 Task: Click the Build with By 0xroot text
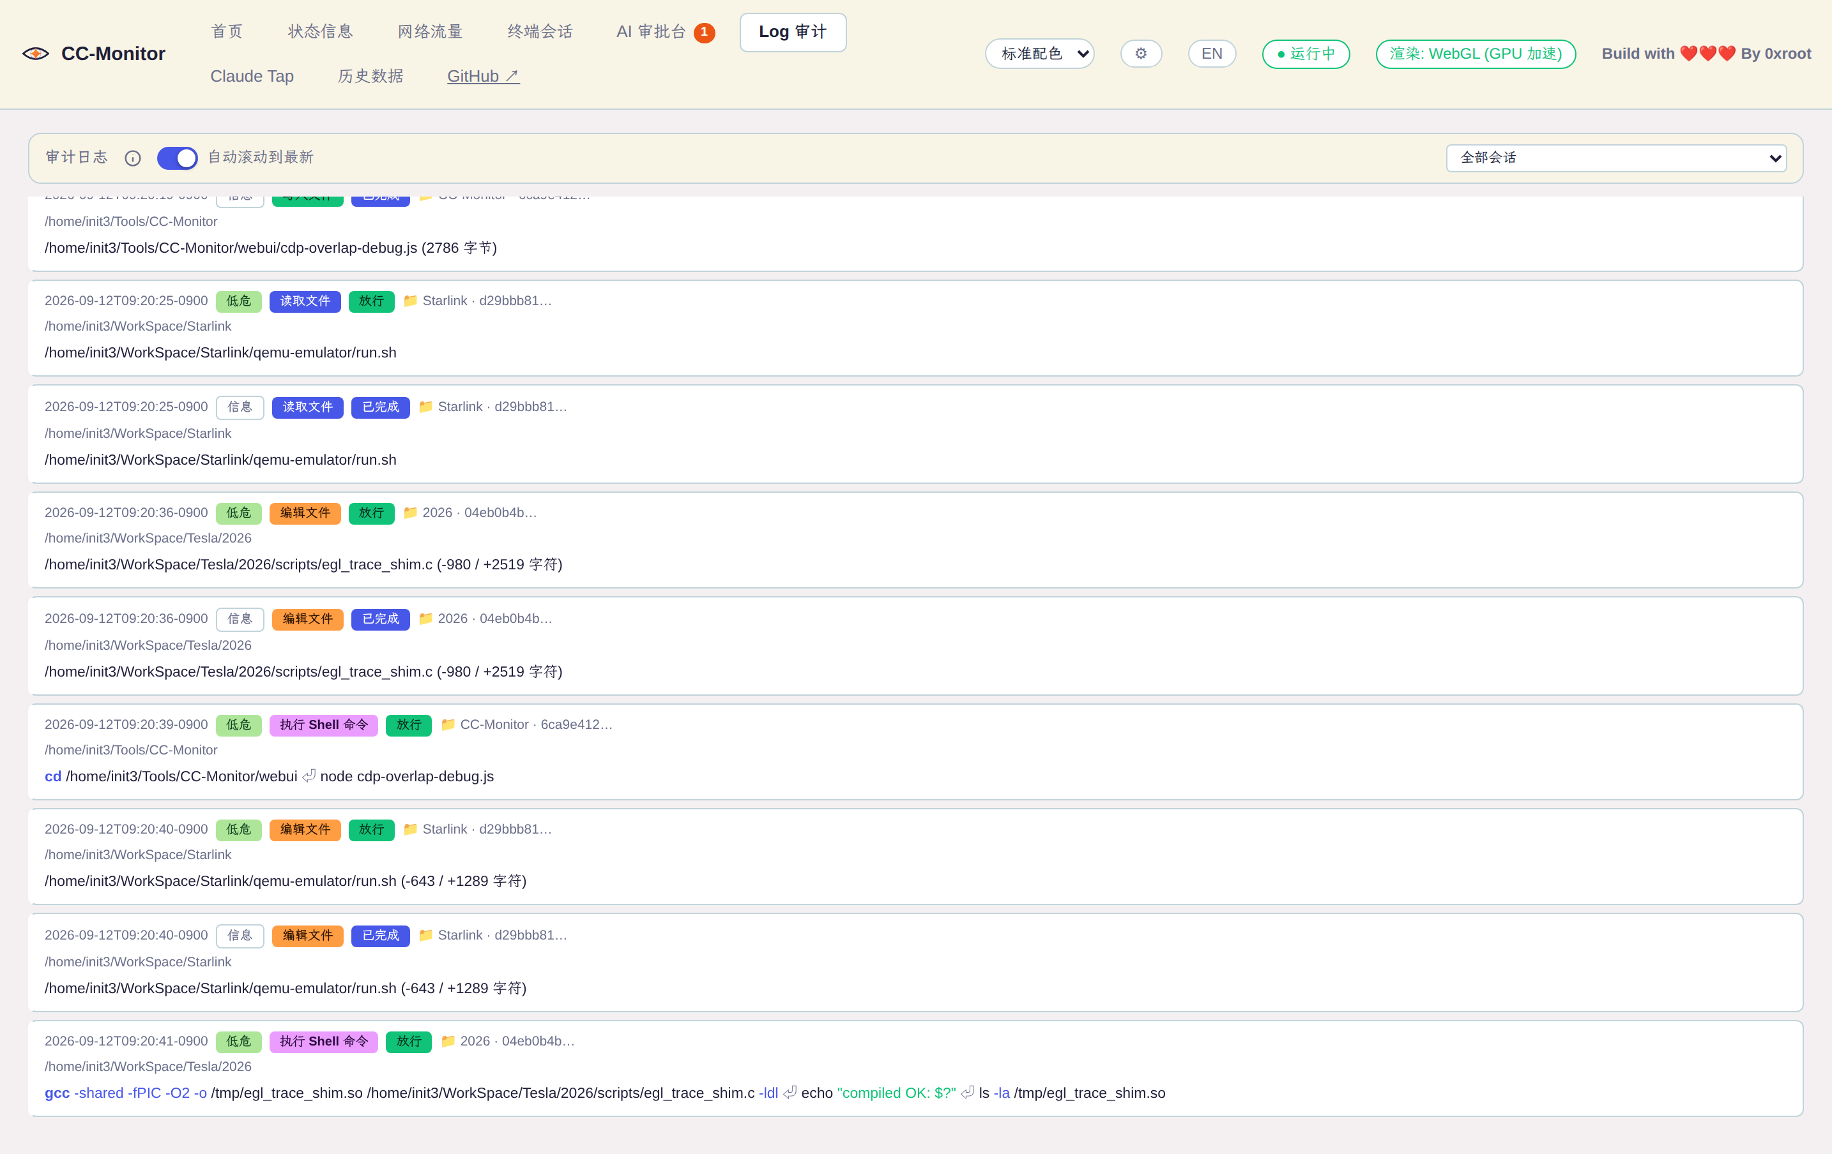(1706, 53)
